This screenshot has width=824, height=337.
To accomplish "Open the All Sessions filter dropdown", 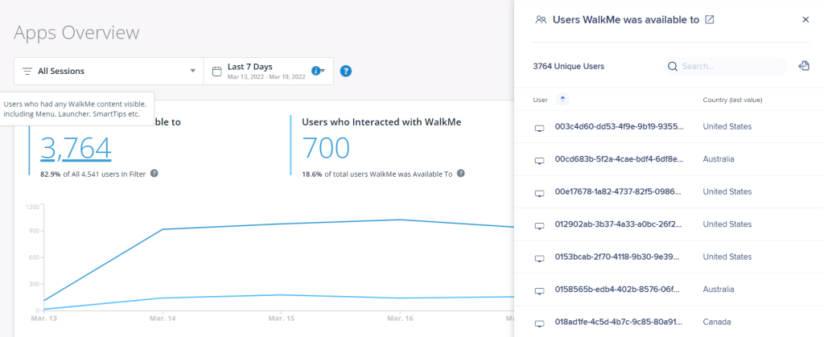I will [109, 71].
